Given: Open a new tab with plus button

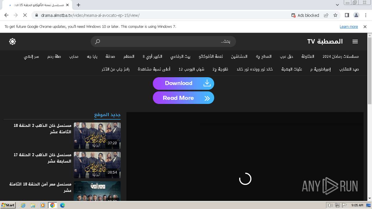Looking at the screenshot, I should [78, 5].
